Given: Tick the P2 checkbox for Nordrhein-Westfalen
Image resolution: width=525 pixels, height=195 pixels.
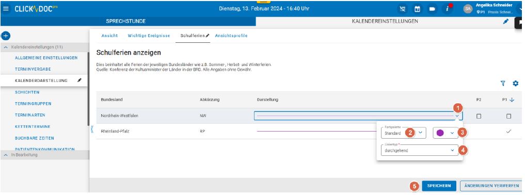Looking at the screenshot, I should [479, 116].
